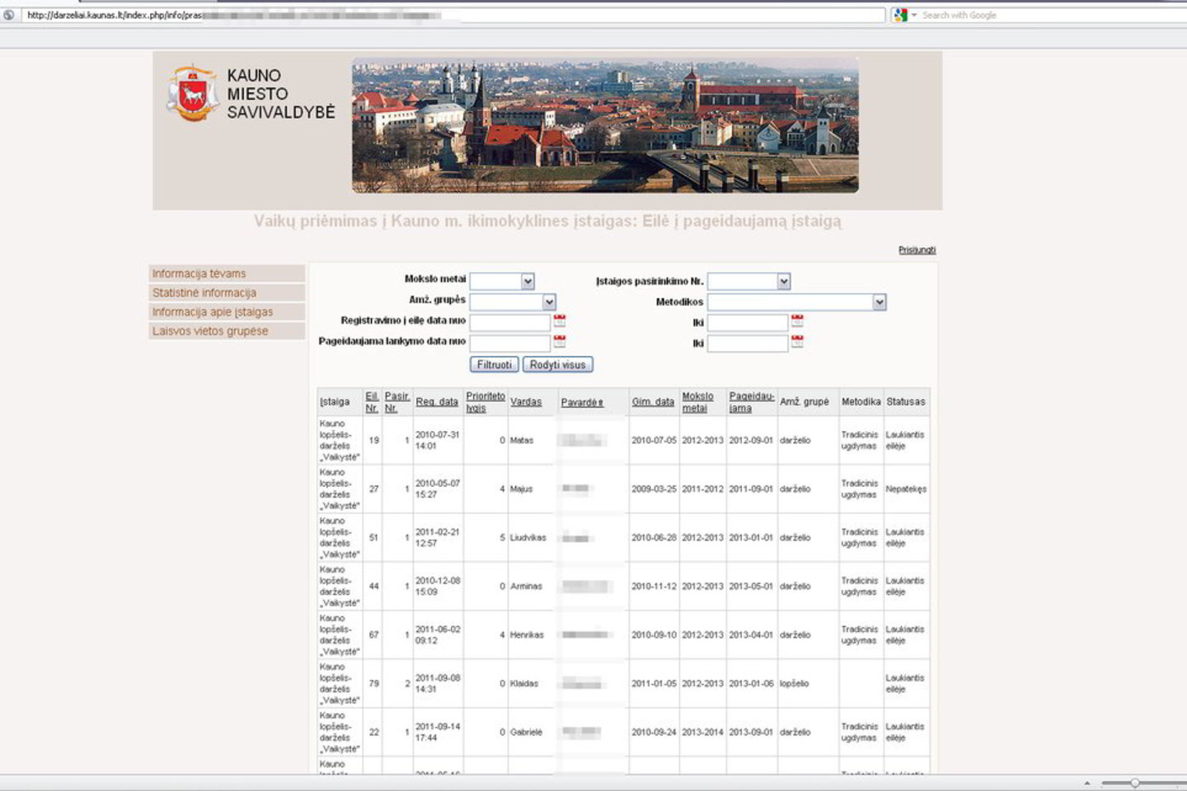Image resolution: width=1187 pixels, height=791 pixels.
Task: Click Kauno miesto savivaldybė coat of arms logo
Action: pos(193,94)
